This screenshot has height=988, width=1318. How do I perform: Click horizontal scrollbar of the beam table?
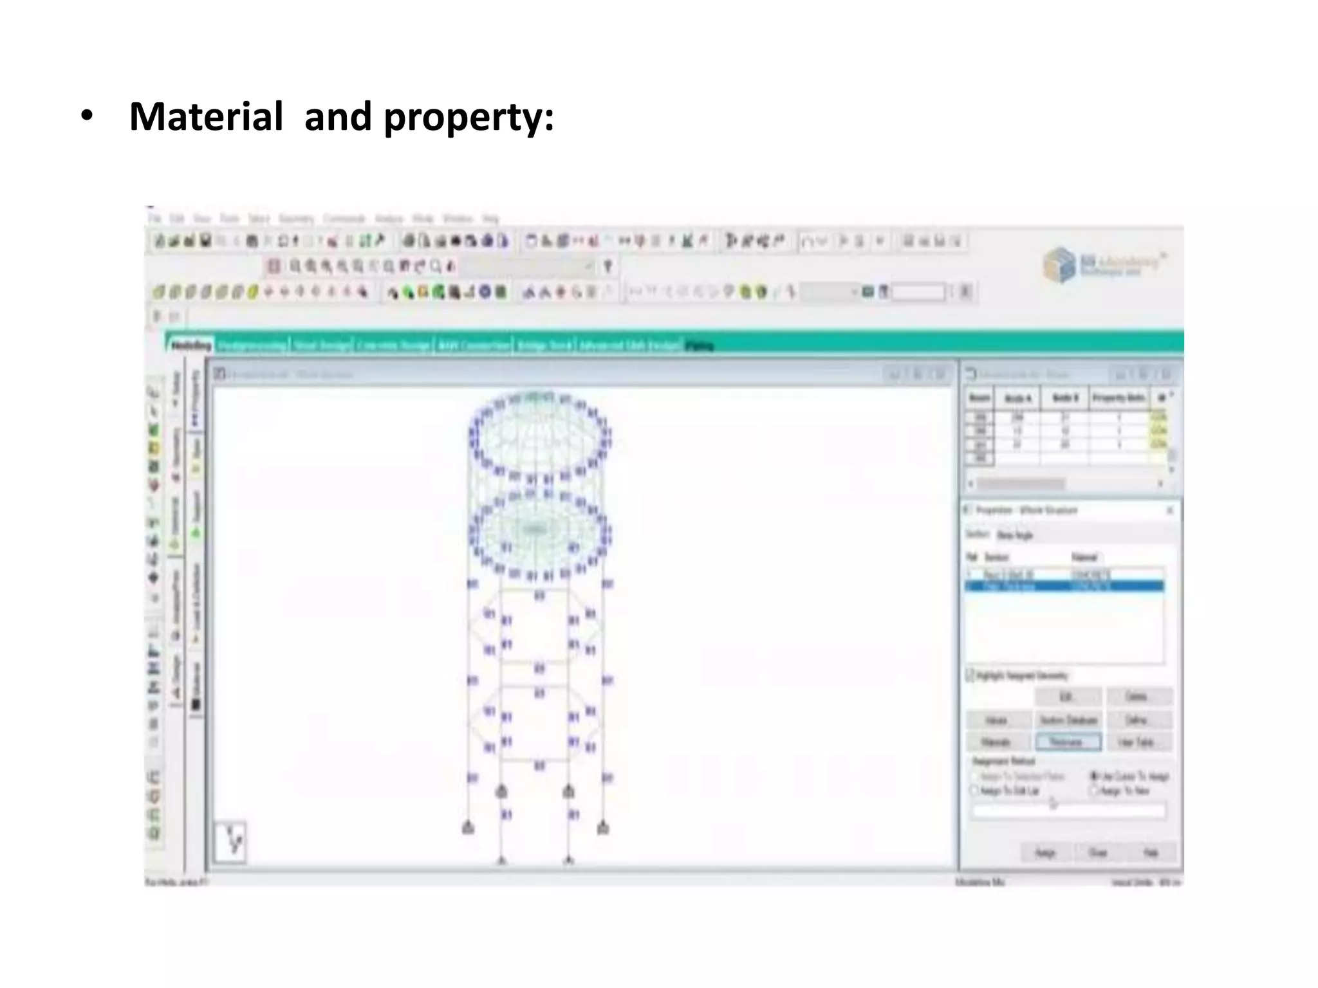pyautogui.click(x=1020, y=483)
